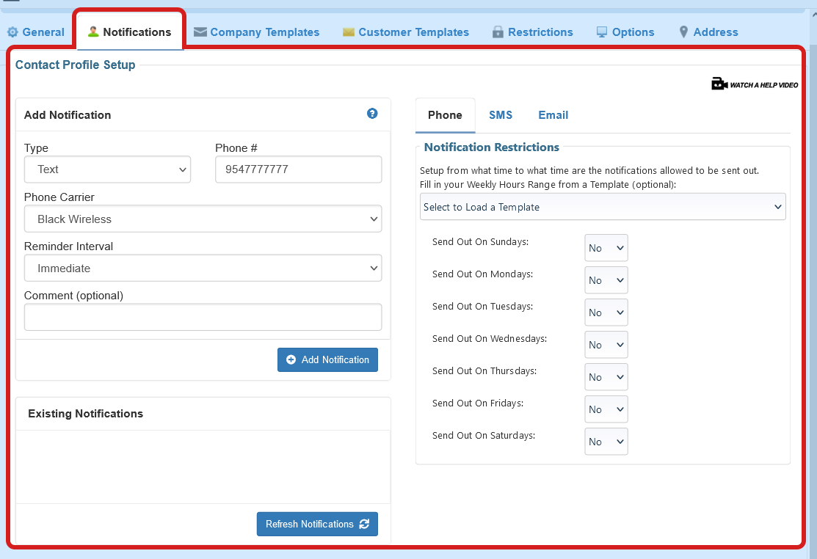
Task: Switch to the SMS restrictions tab
Action: click(x=501, y=115)
